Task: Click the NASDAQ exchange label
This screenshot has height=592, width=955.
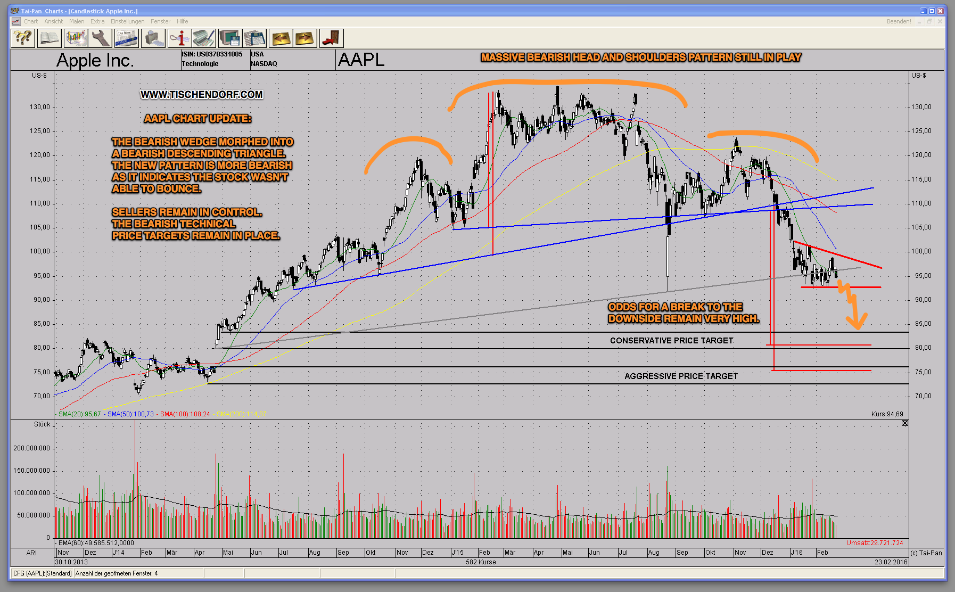Action: 264,64
